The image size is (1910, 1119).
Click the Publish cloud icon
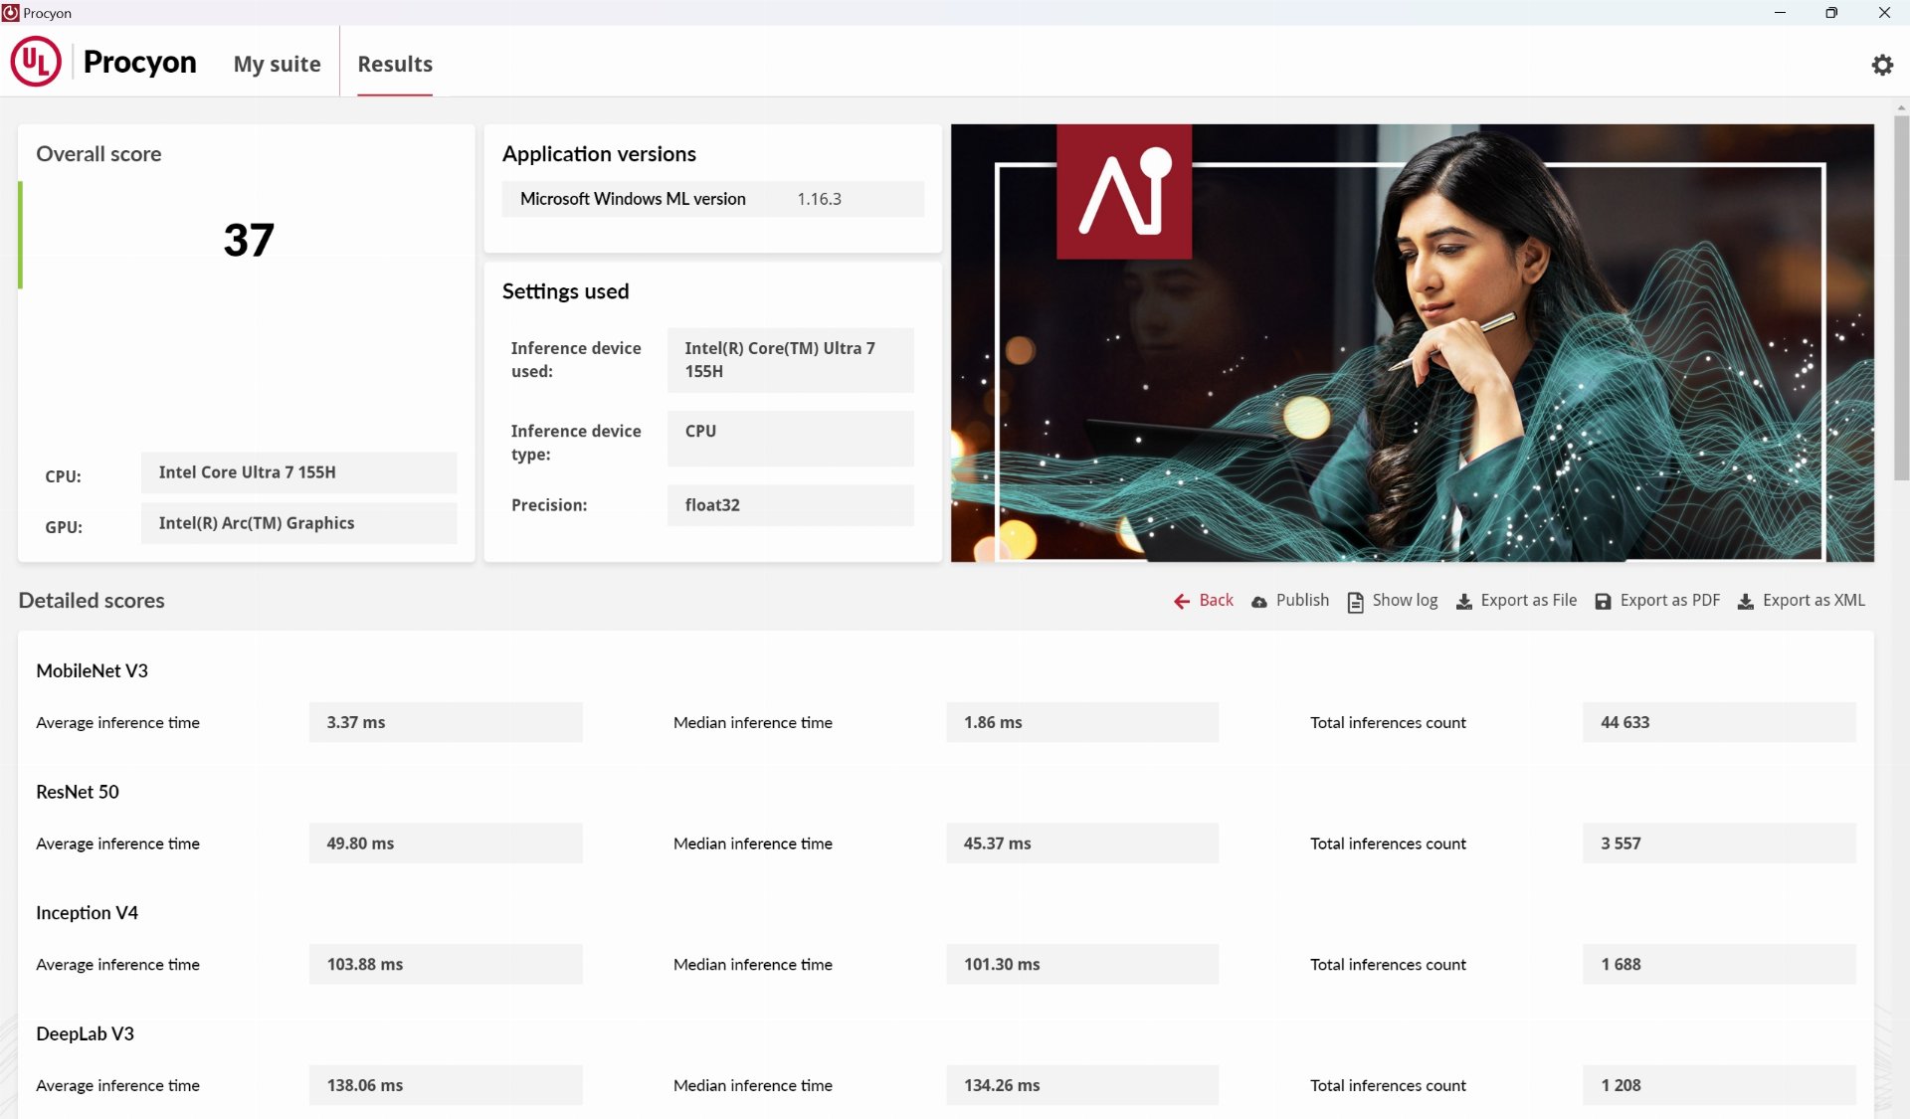(1259, 602)
